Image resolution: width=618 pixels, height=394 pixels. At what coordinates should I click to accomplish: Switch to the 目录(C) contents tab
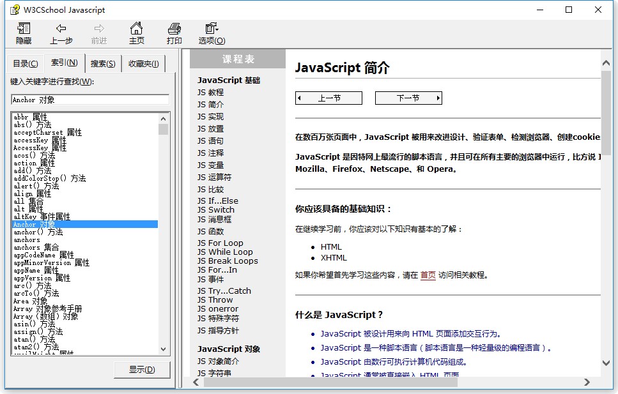coord(26,63)
